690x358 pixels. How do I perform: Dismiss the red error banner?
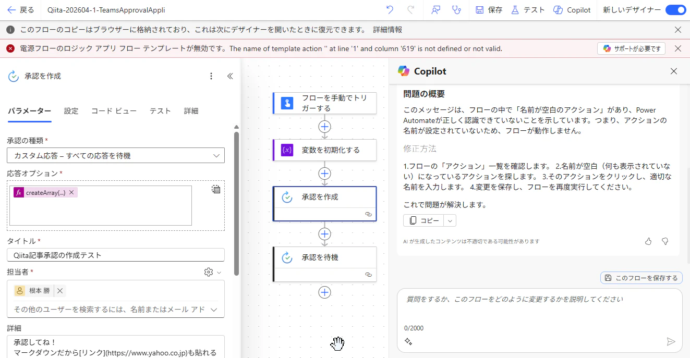coord(678,48)
